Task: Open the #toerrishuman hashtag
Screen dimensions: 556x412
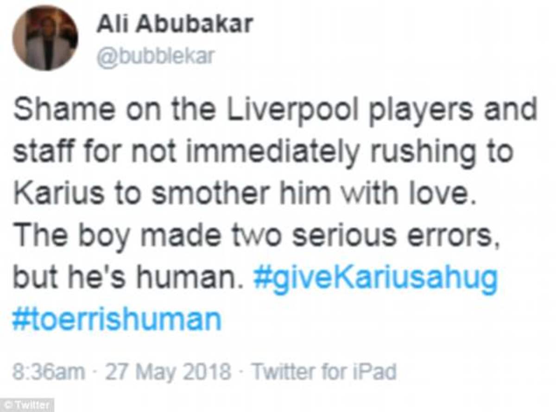Action: pyautogui.click(x=117, y=319)
